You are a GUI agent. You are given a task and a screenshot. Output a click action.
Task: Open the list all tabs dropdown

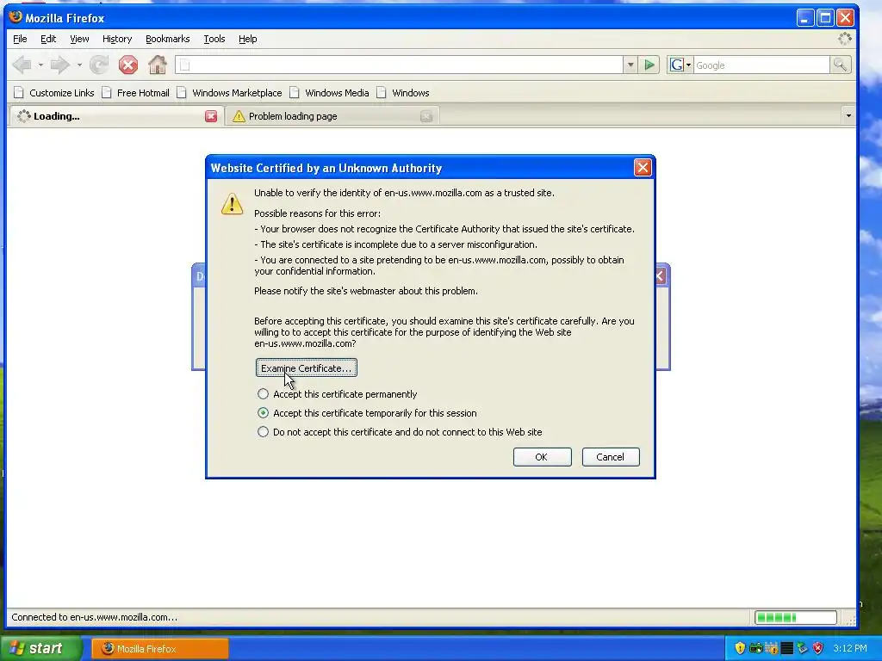848,116
